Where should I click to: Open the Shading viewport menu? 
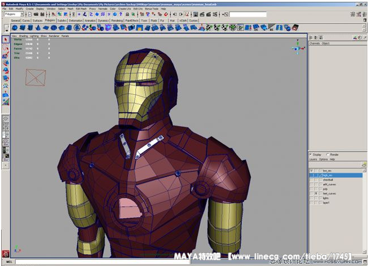tap(24, 36)
